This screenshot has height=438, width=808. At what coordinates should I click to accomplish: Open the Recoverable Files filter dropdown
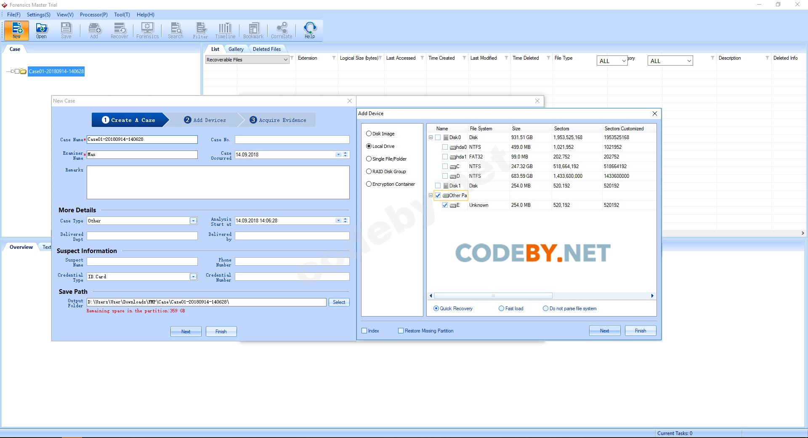(285, 60)
